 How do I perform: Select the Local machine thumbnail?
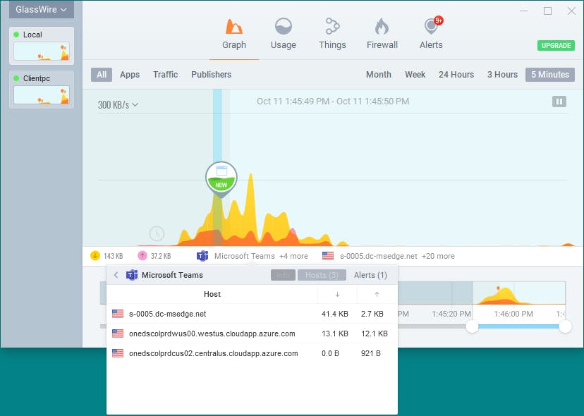[x=42, y=45]
